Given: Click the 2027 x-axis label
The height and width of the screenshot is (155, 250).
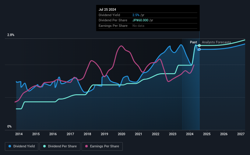Looking at the screenshot, I should click(x=241, y=134).
